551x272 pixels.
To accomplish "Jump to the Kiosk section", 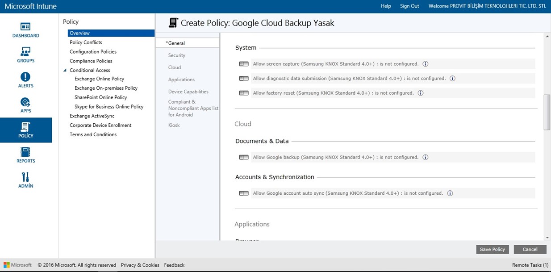I will click(x=174, y=125).
